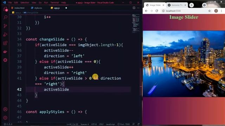Open the Search view in activity bar
The image size is (225, 126).
click(5, 17)
